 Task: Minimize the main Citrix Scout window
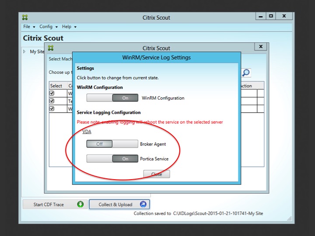point(261,16)
